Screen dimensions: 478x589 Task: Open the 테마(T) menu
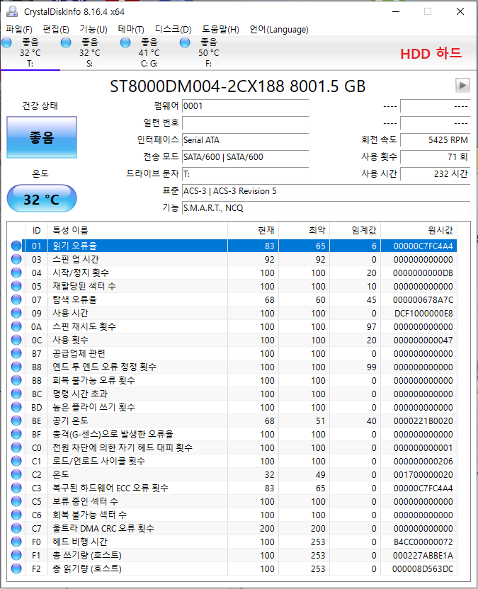131,29
